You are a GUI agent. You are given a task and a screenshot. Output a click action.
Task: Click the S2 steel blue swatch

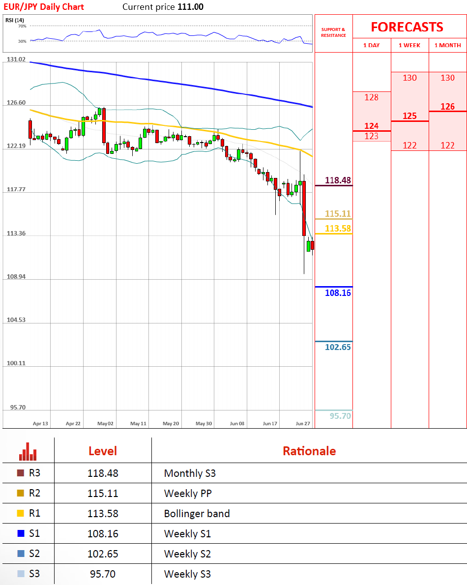[20, 554]
